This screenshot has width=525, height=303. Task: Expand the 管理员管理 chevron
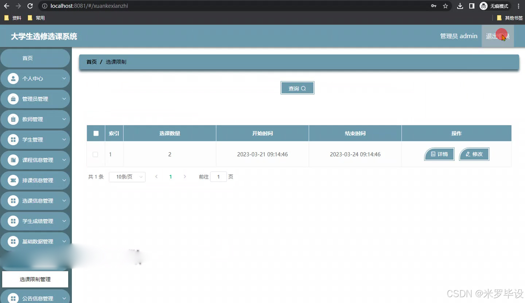click(64, 99)
